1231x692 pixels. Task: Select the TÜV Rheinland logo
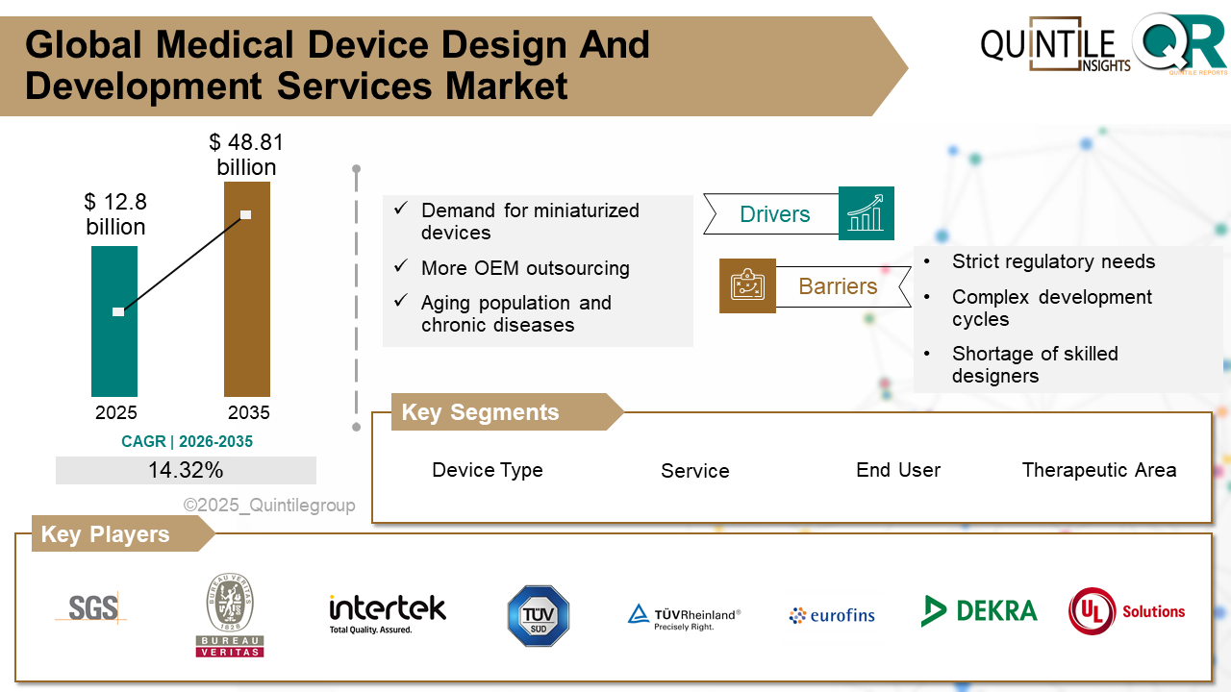point(684,616)
